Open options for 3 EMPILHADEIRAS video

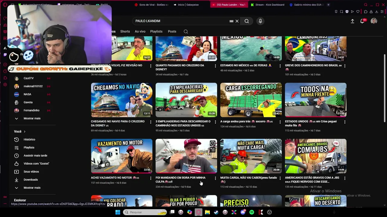tap(215, 122)
